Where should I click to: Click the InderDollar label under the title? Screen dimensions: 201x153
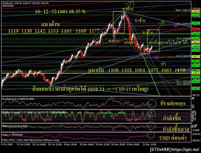tap(8, 6)
